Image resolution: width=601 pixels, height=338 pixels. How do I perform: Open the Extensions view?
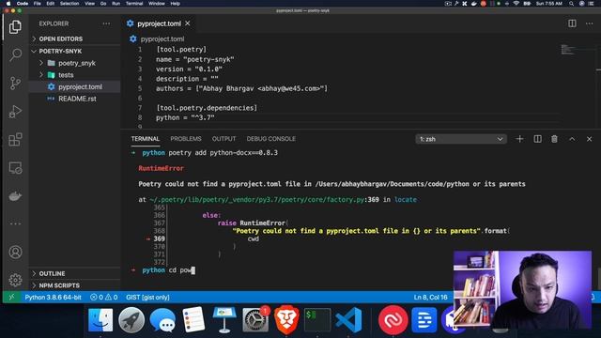(x=15, y=140)
